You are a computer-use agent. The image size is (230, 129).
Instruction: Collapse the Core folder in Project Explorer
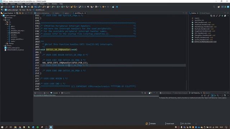tap(4, 20)
